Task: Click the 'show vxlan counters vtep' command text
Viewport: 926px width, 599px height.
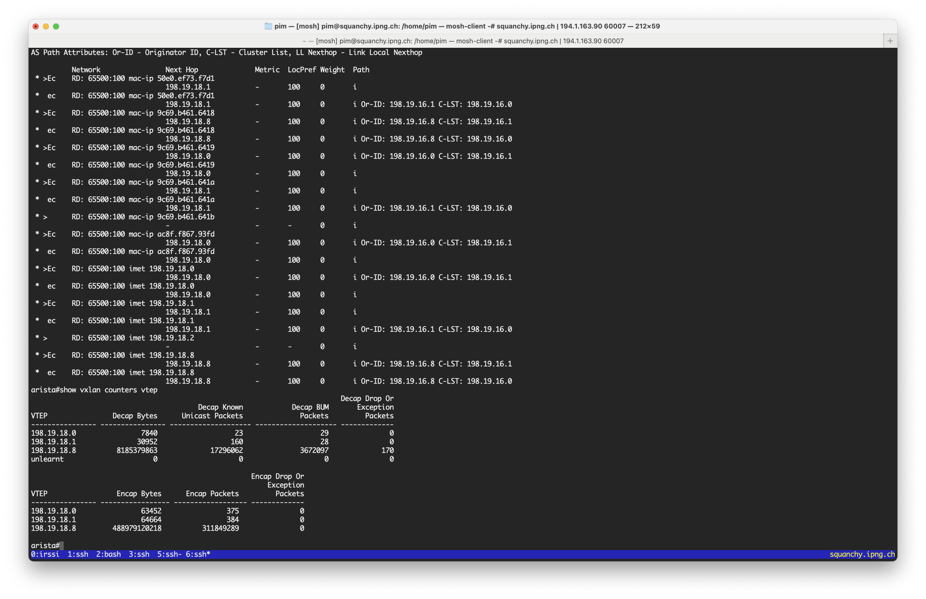Action: tap(108, 390)
